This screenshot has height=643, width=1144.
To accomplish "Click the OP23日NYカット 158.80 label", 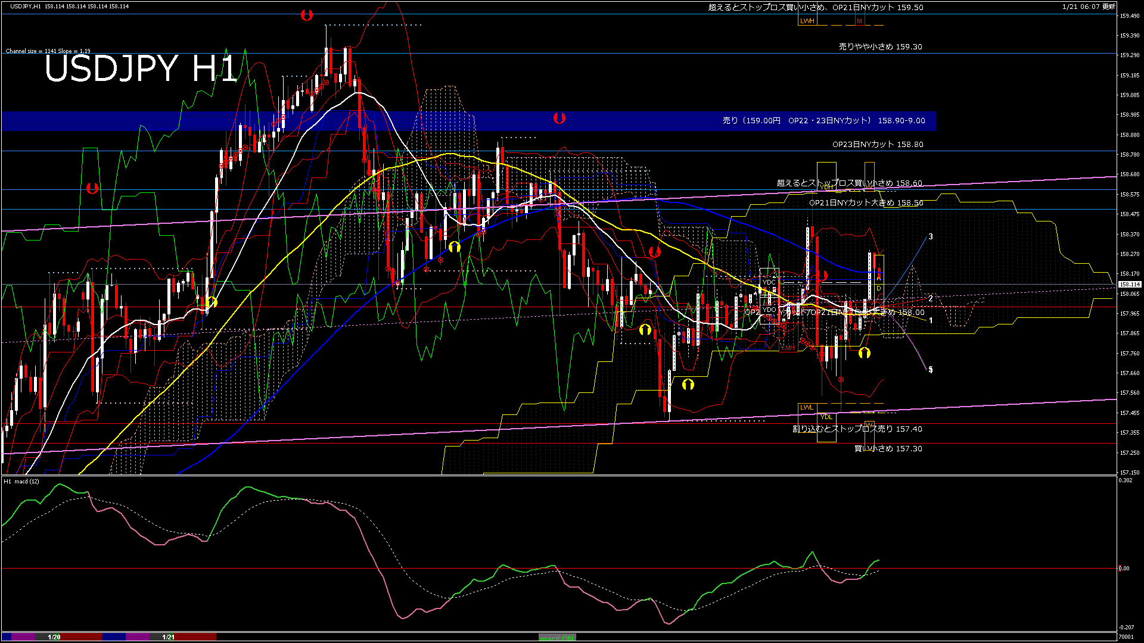I will [878, 144].
